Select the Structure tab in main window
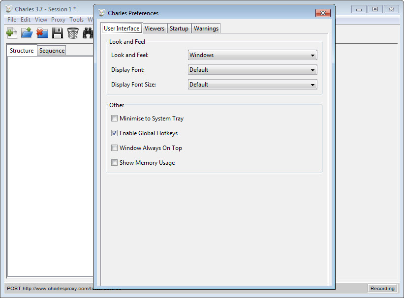 tap(22, 51)
